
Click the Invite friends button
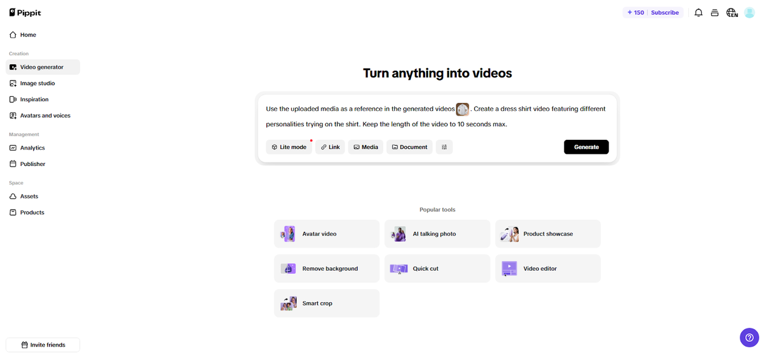[43, 345]
